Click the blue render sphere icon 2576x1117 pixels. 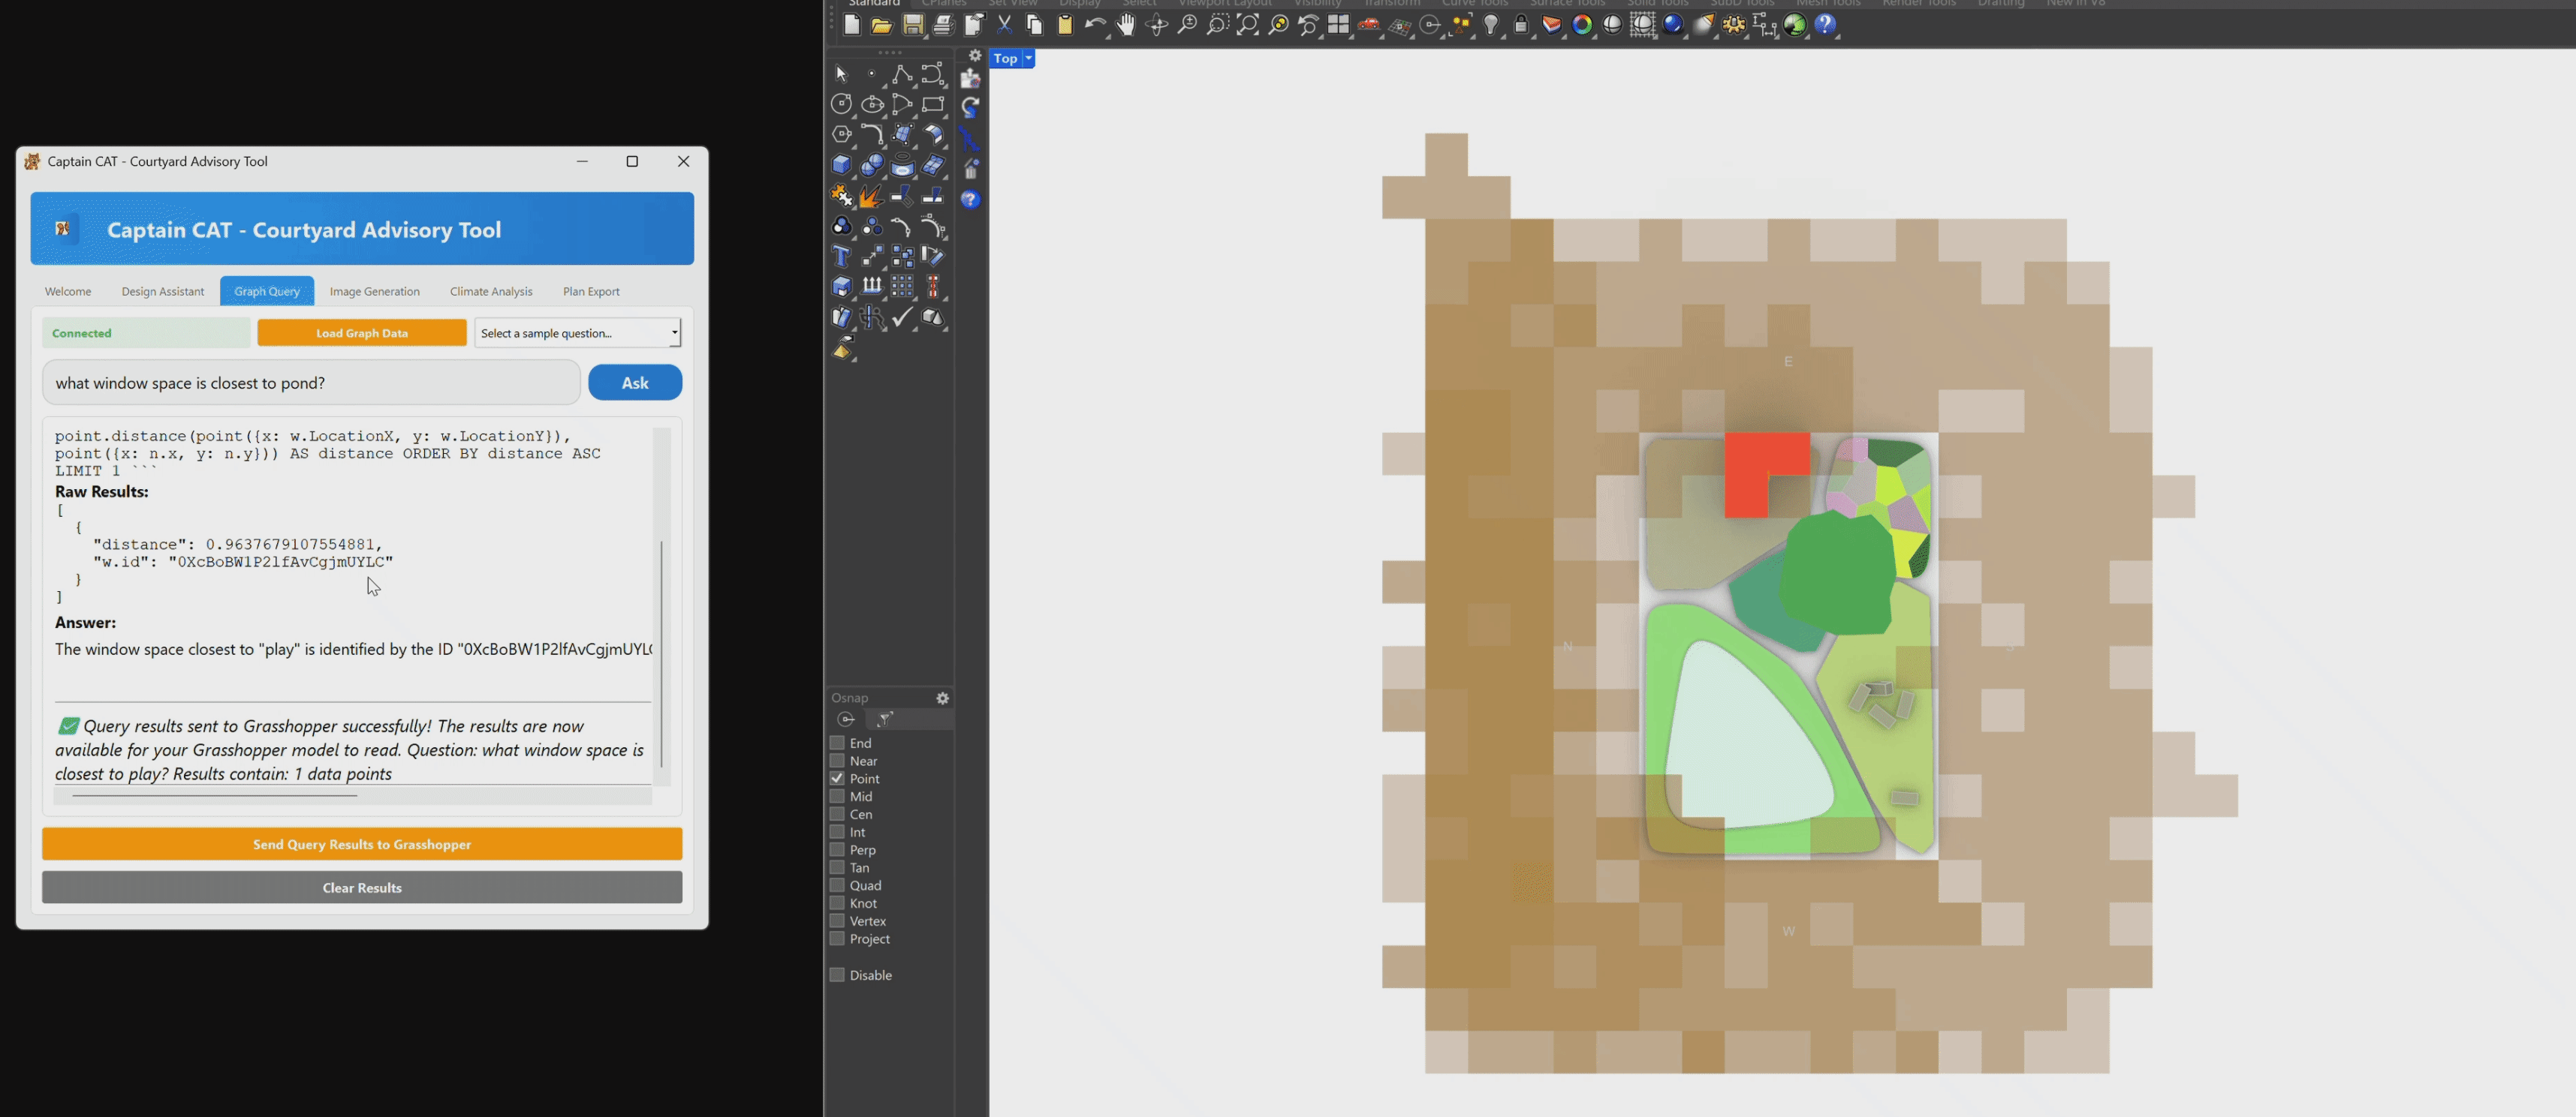coord(1673,26)
